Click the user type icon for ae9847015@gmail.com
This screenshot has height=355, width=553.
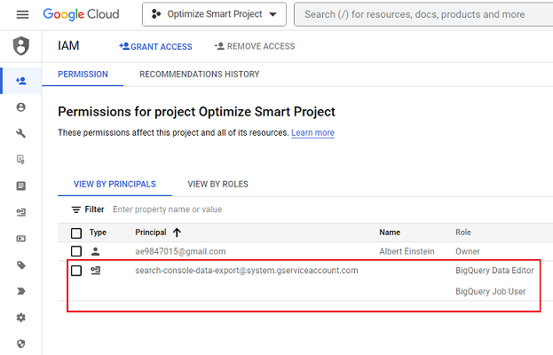click(95, 251)
